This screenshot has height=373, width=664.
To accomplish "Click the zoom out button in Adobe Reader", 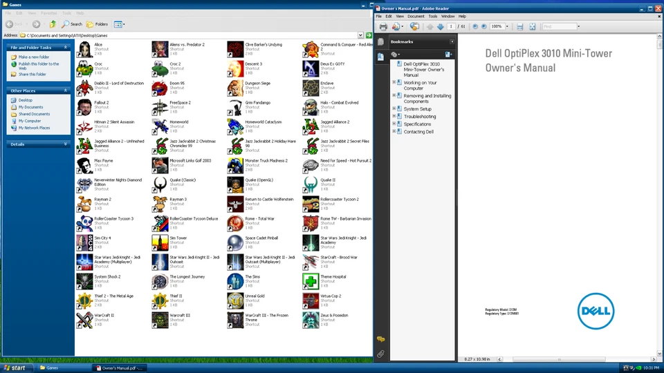I will pyautogui.click(x=475, y=27).
